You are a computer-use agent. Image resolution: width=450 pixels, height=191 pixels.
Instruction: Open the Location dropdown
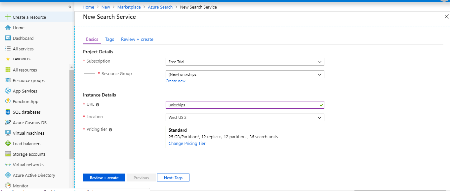click(x=245, y=118)
